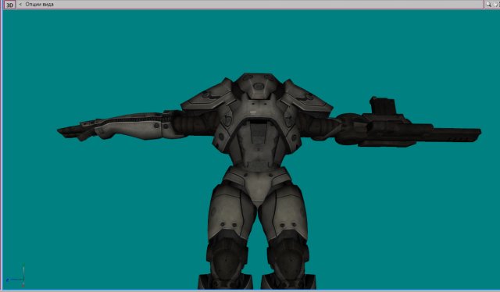This screenshot has width=500, height=292.
Task: Click the 3D view mode button
Action: tap(9, 5)
